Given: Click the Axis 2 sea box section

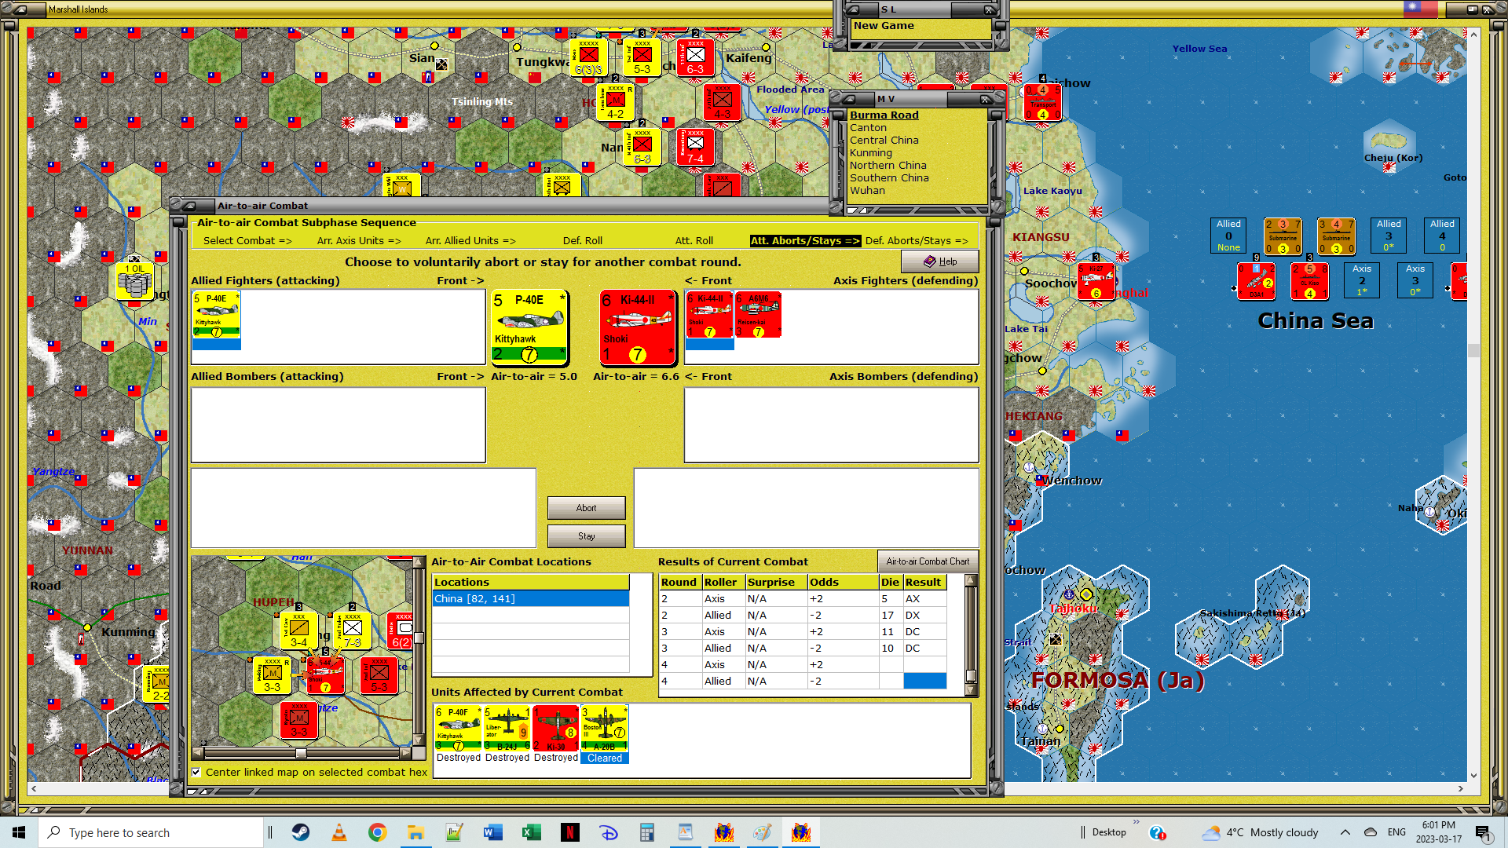Looking at the screenshot, I should (x=1362, y=280).
